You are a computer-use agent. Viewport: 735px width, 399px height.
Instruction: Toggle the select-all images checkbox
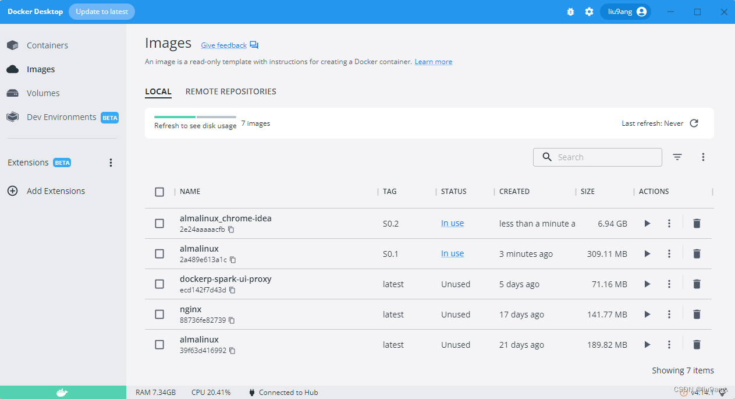point(159,192)
